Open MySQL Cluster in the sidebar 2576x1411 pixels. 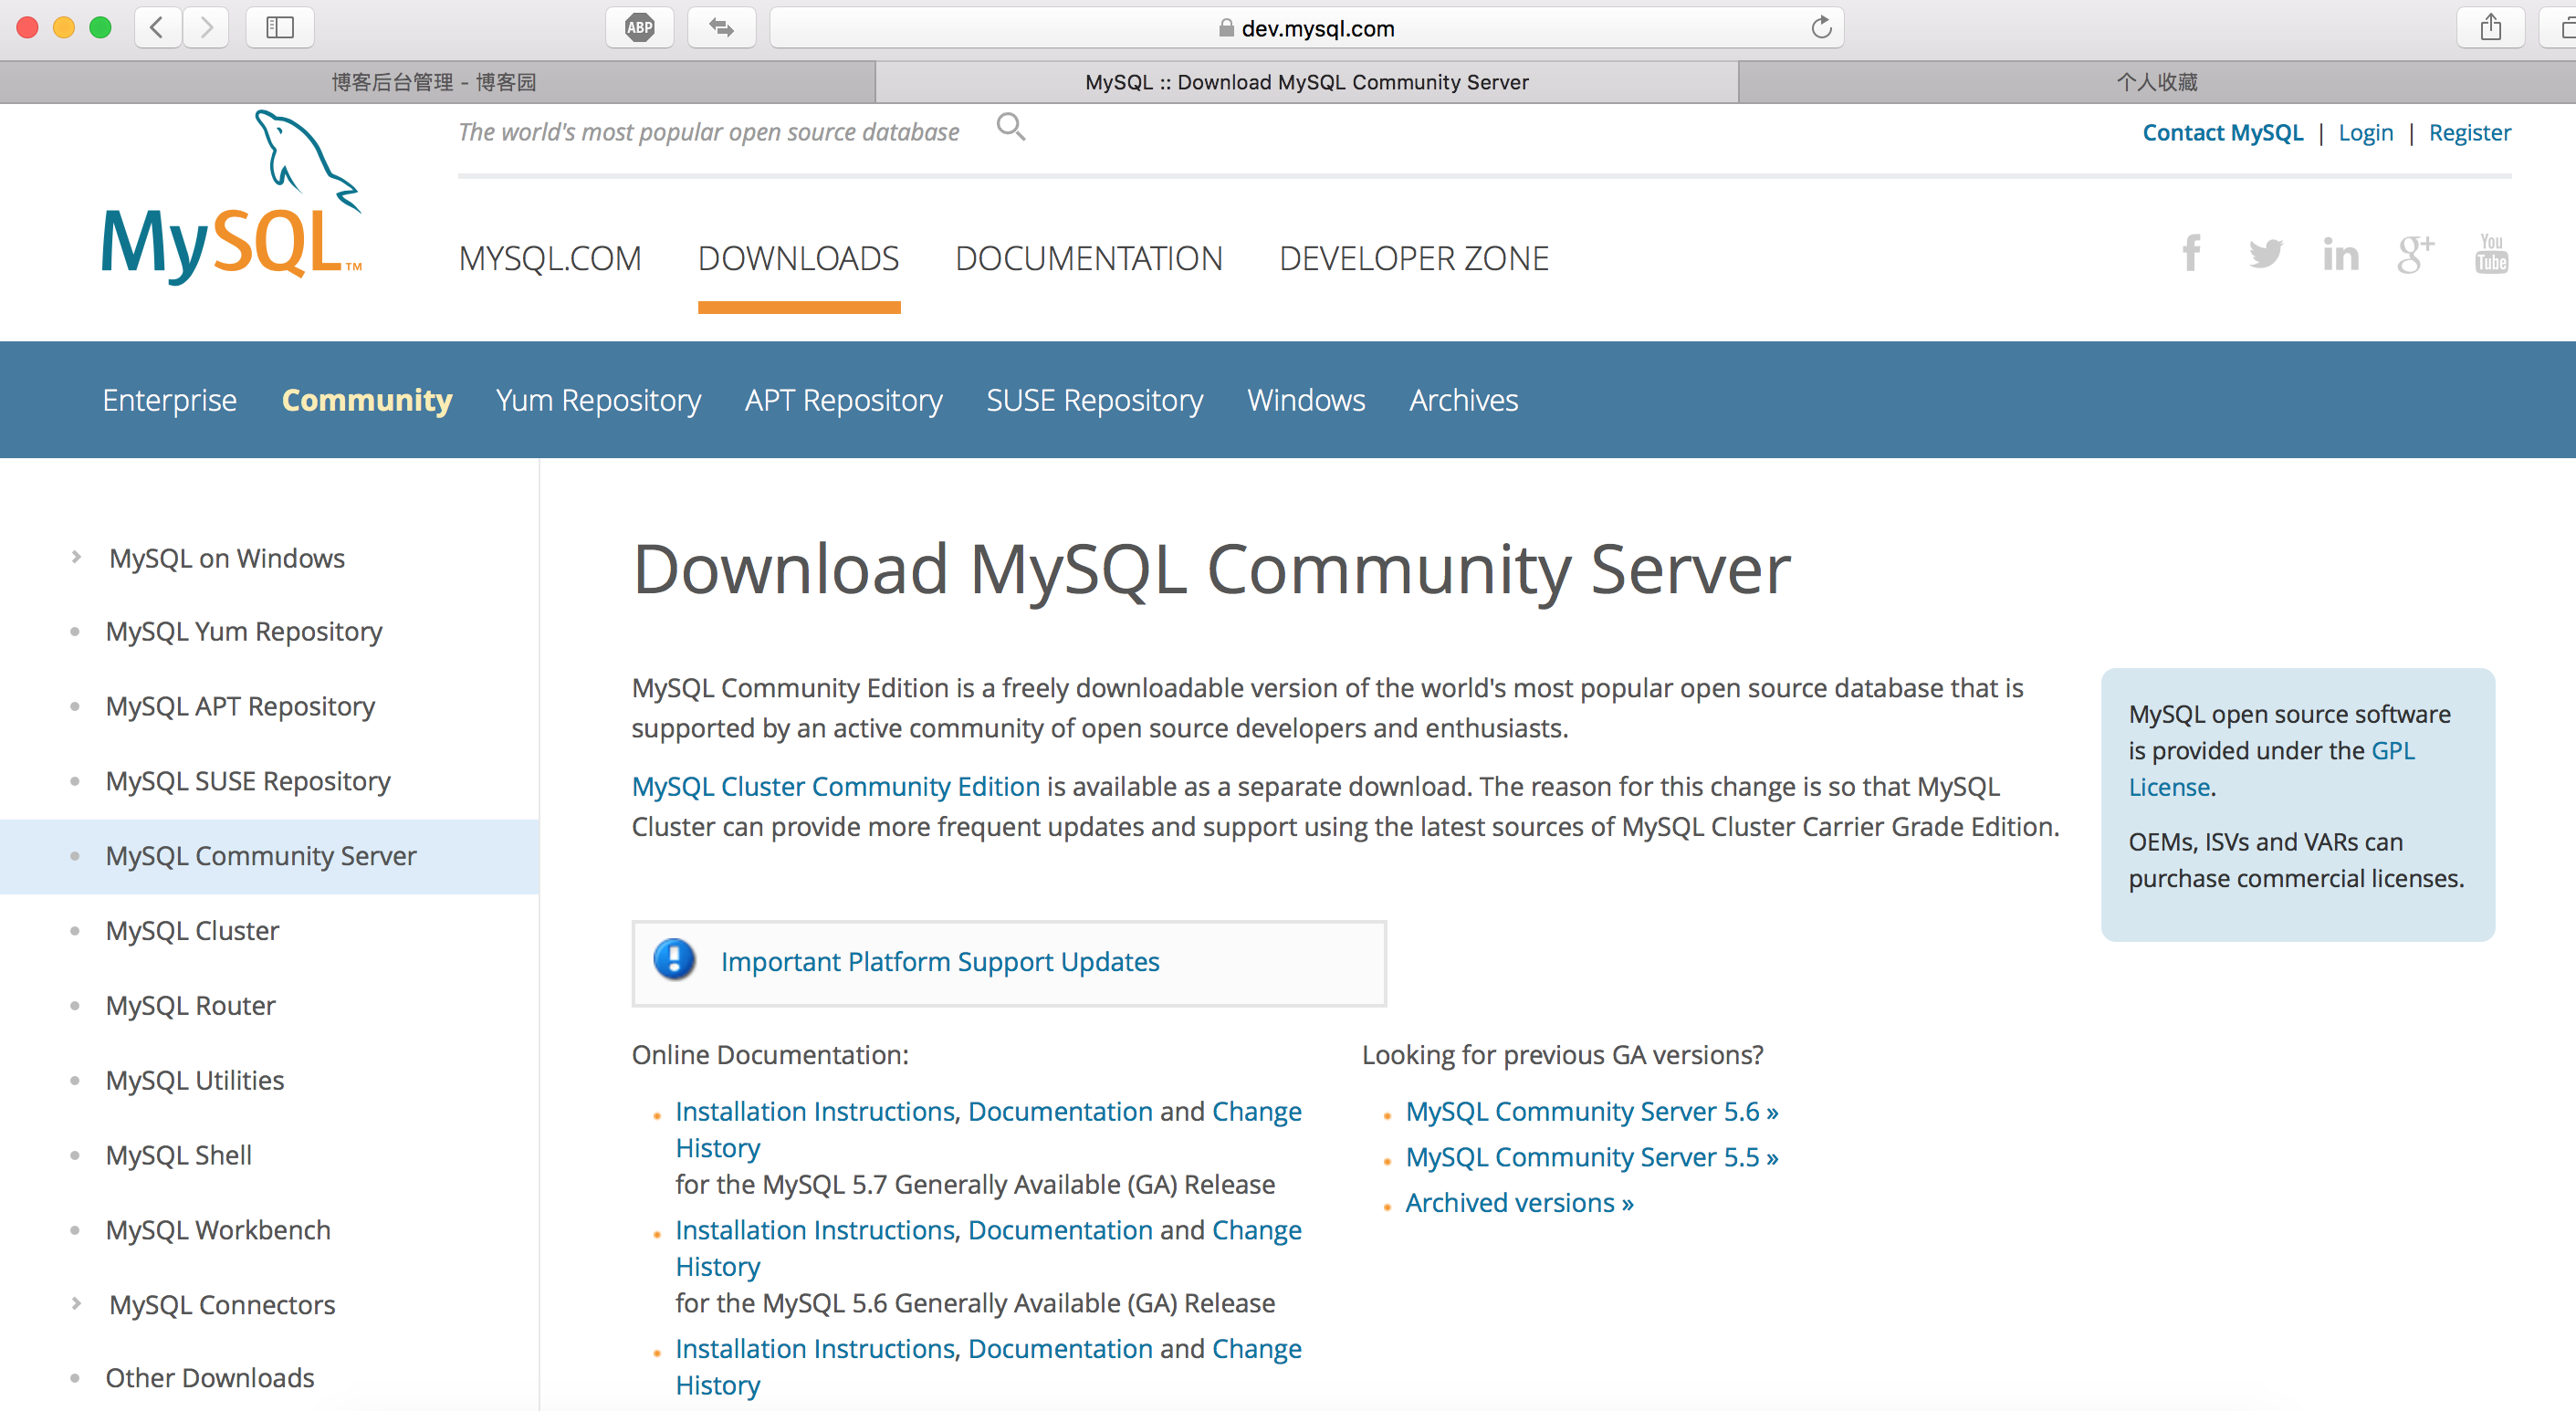(x=192, y=930)
